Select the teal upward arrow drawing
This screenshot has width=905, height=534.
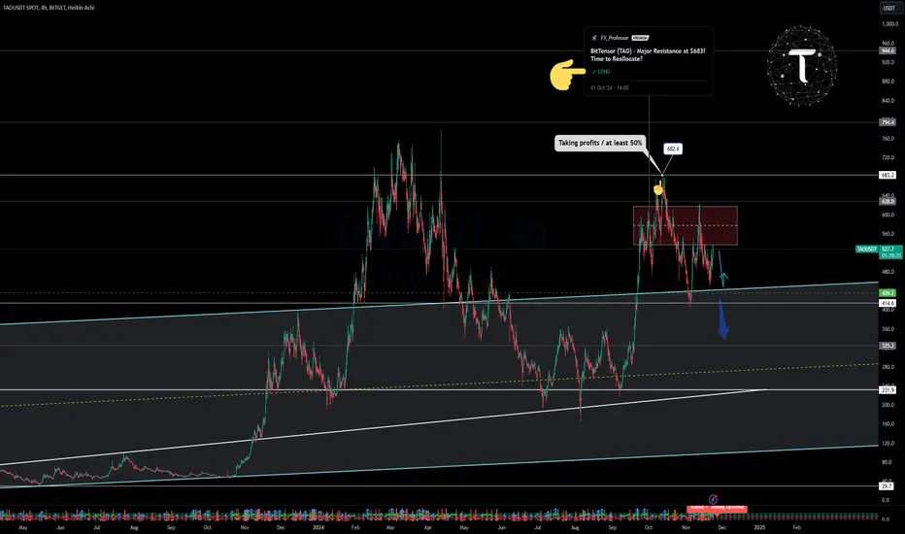[721, 268]
